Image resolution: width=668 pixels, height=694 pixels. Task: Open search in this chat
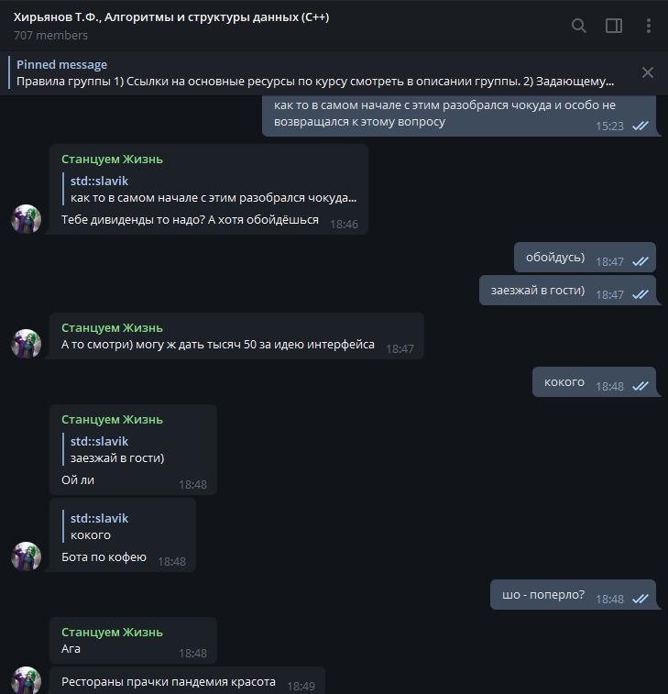tap(578, 26)
